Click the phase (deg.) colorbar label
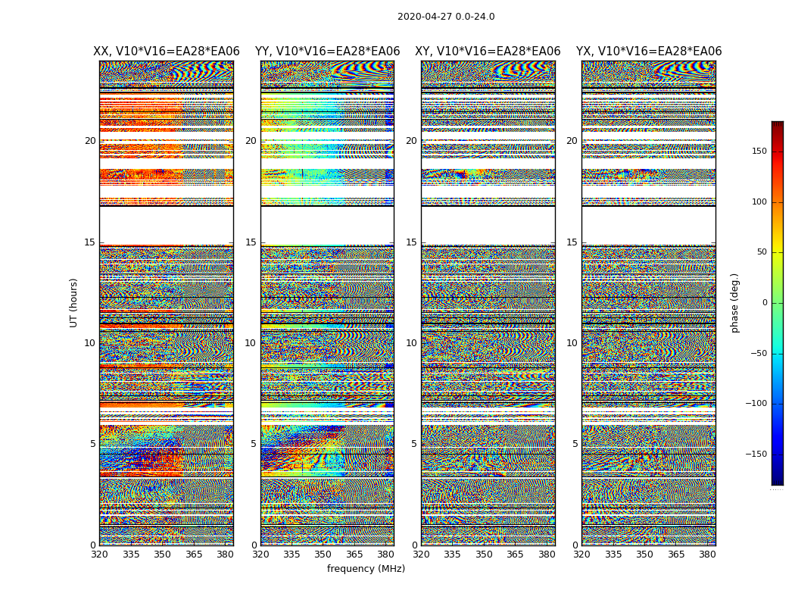Image resolution: width=795 pixels, height=606 pixels. click(x=734, y=303)
